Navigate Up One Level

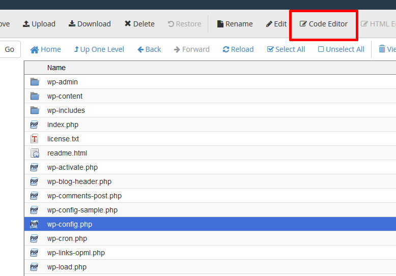(x=99, y=49)
